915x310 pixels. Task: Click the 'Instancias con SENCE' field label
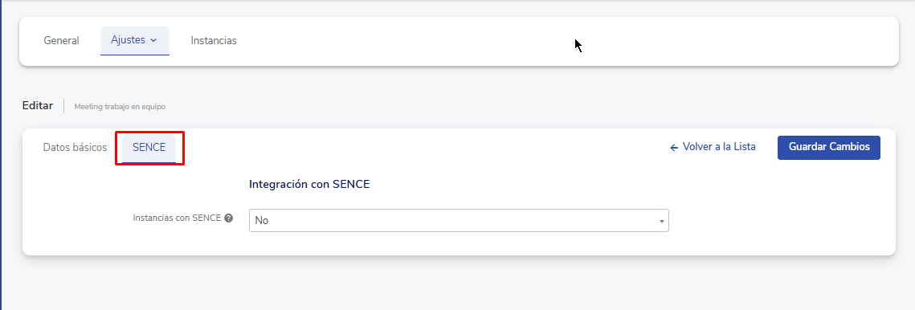[177, 218]
